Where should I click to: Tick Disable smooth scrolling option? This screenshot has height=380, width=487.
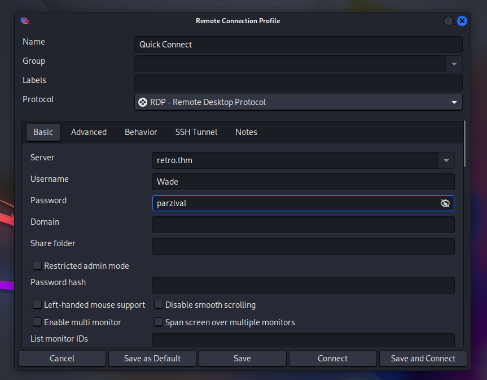[159, 305]
